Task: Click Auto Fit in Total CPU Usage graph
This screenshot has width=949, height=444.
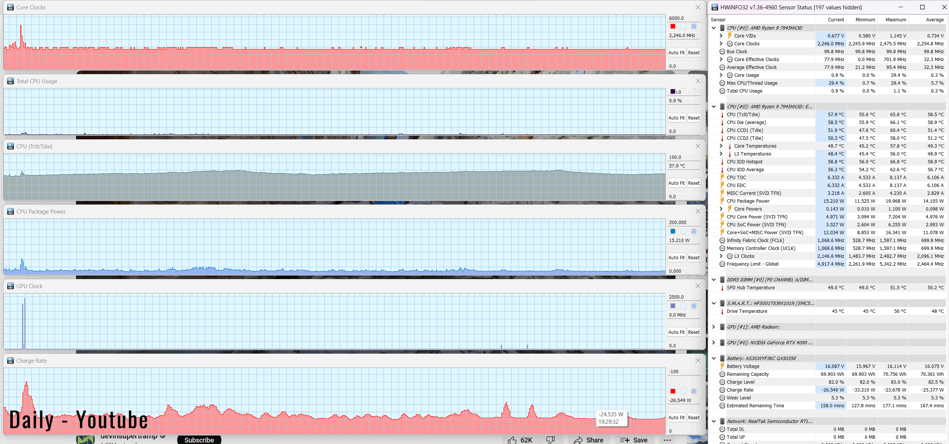Action: (676, 118)
